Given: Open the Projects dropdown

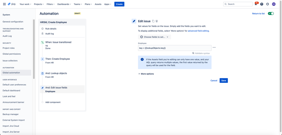Looking at the screenshot, I should (x=39, y=4).
